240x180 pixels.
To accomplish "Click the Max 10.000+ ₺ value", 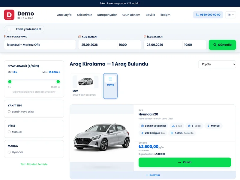I will [x=54, y=72].
